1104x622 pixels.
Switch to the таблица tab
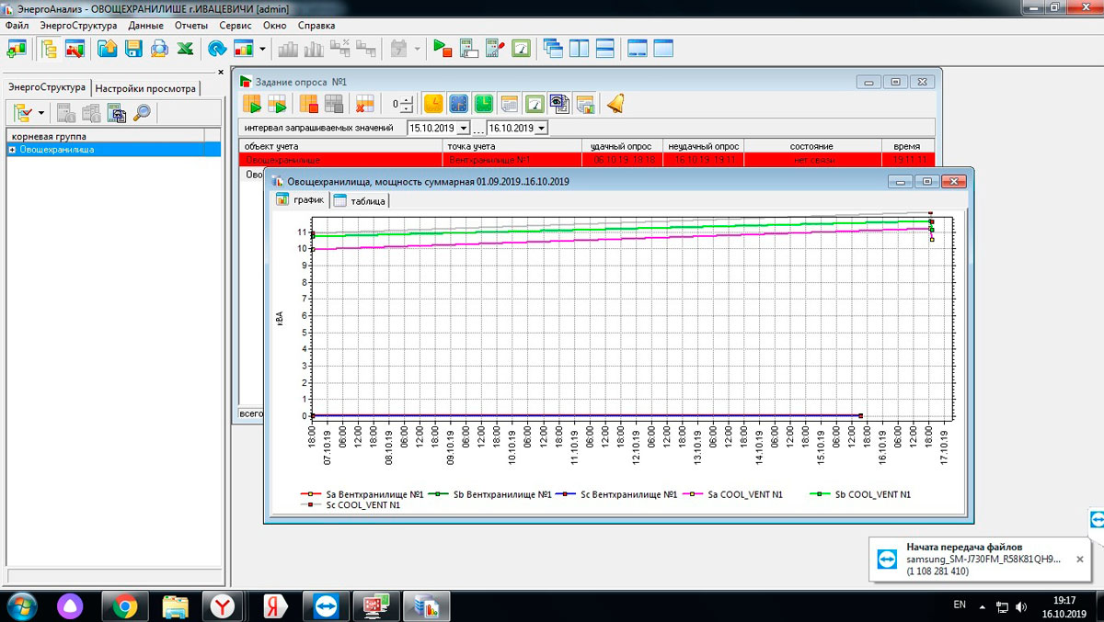(x=360, y=201)
